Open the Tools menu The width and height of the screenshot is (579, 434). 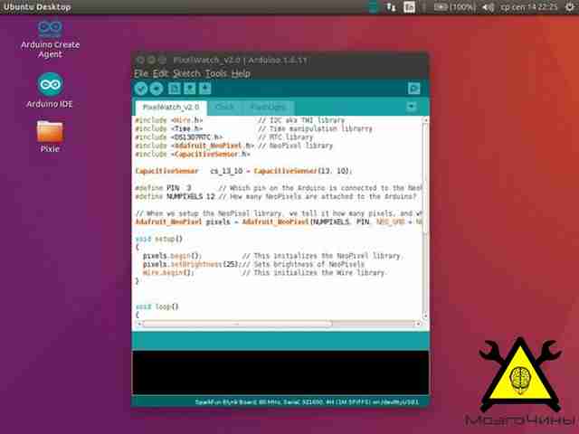click(216, 73)
